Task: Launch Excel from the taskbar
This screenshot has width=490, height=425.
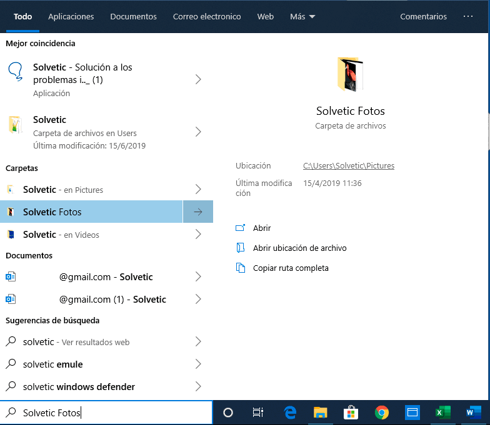Action: pyautogui.click(x=442, y=413)
